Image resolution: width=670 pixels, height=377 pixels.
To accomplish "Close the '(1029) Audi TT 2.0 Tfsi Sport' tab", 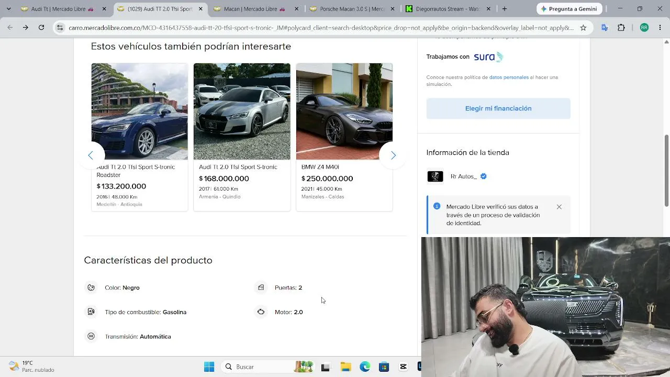I will (200, 9).
